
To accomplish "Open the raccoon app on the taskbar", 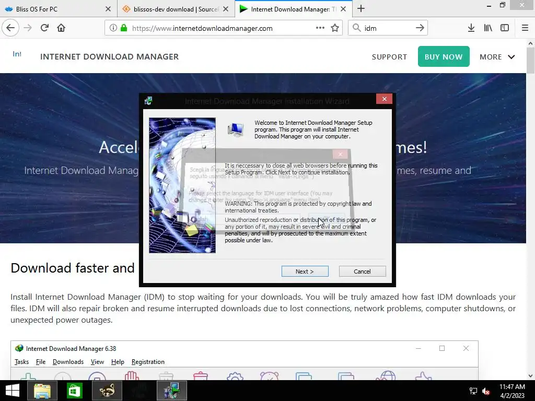I will pyautogui.click(x=107, y=391).
